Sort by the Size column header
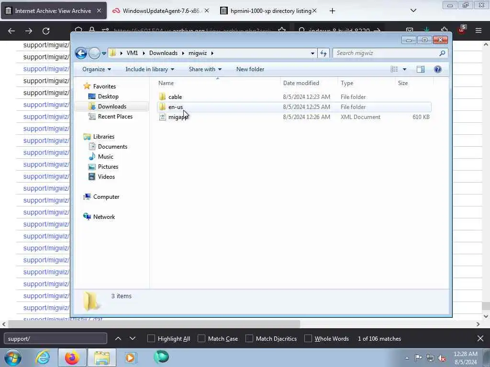The height and width of the screenshot is (367, 490). coord(403,83)
